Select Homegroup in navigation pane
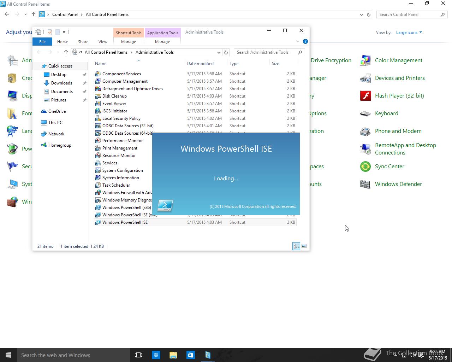This screenshot has height=362, width=452. [60, 145]
